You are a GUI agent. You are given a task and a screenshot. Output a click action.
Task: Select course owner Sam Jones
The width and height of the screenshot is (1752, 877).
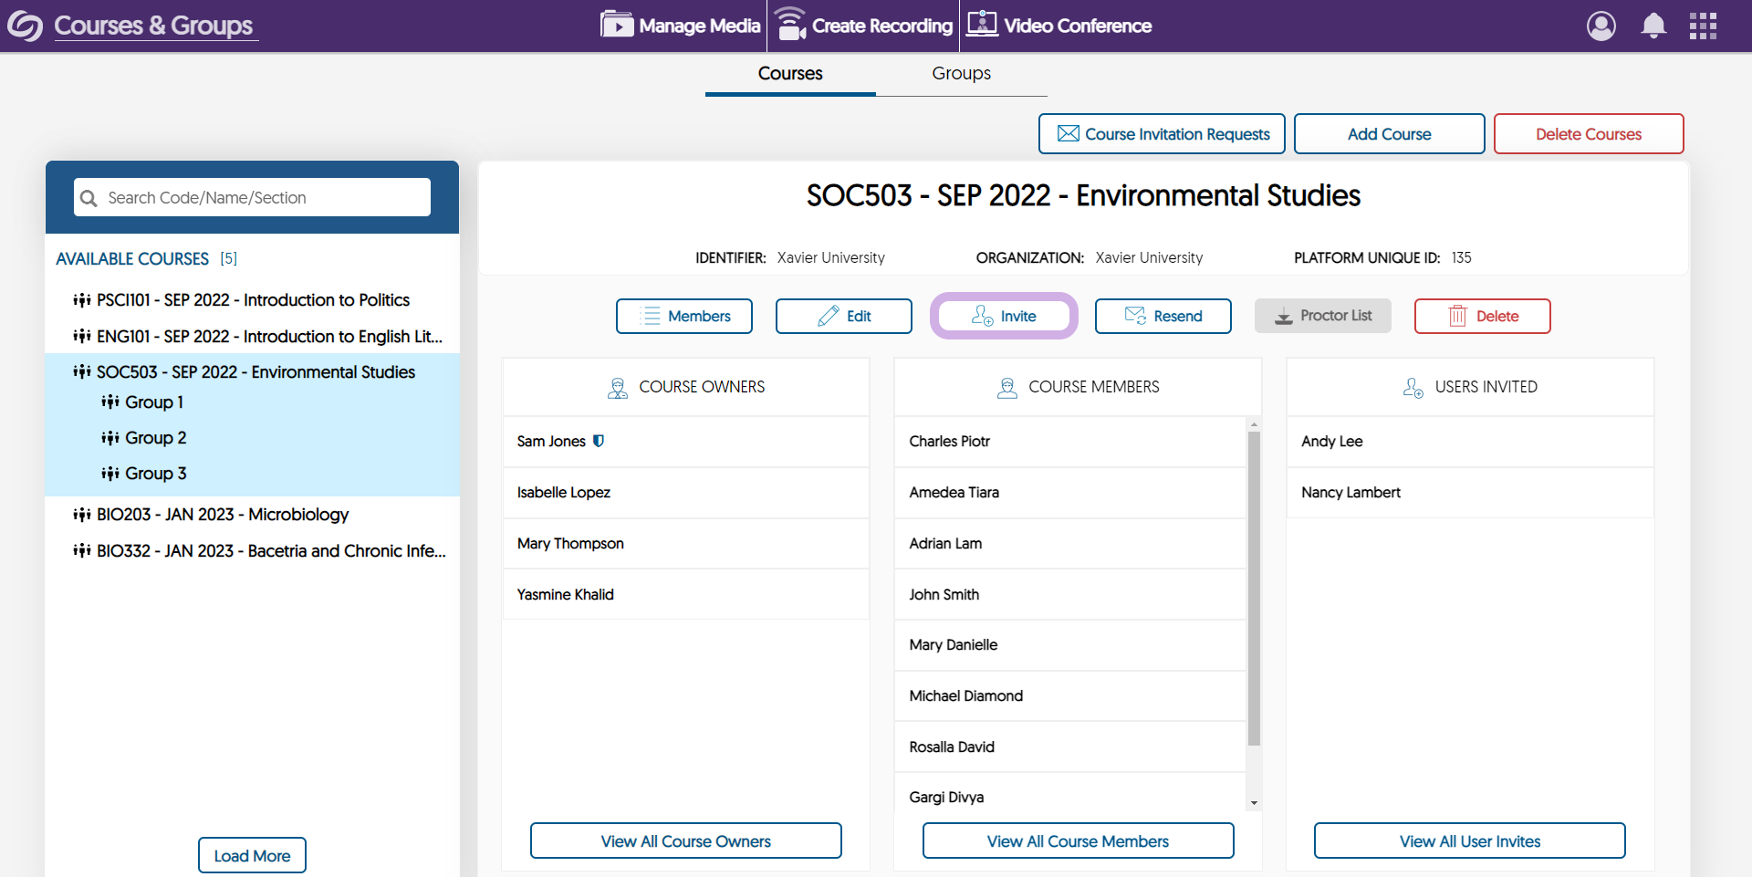click(x=686, y=442)
